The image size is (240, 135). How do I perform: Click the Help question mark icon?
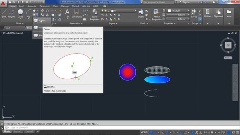[x=214, y=2]
